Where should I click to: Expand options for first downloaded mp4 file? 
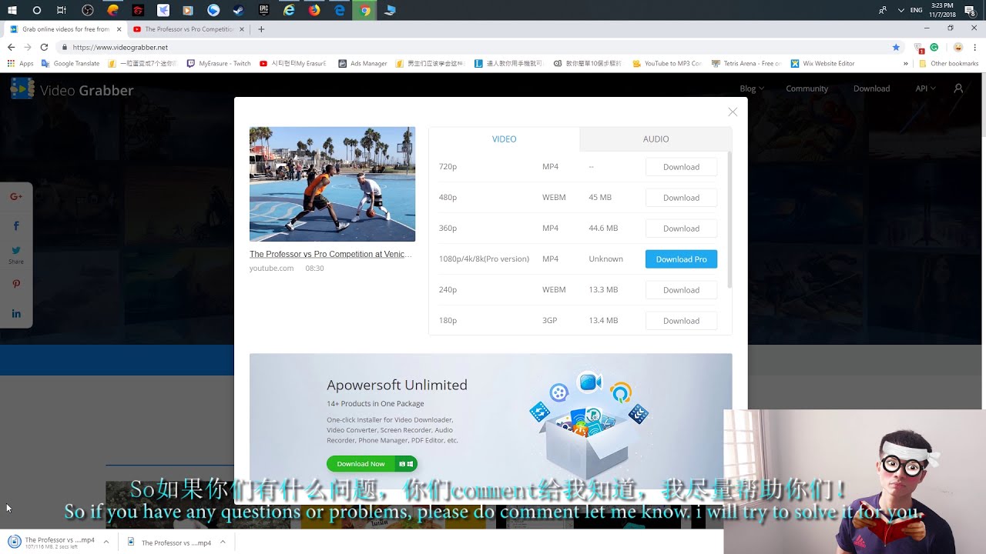coord(106,542)
